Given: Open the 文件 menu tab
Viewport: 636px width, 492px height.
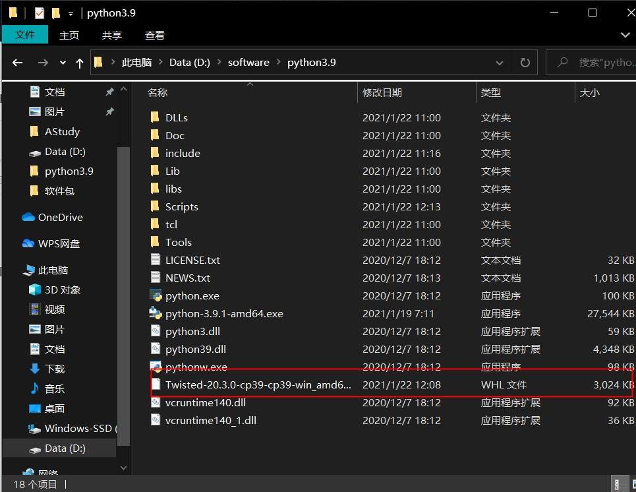Looking at the screenshot, I should (x=25, y=34).
